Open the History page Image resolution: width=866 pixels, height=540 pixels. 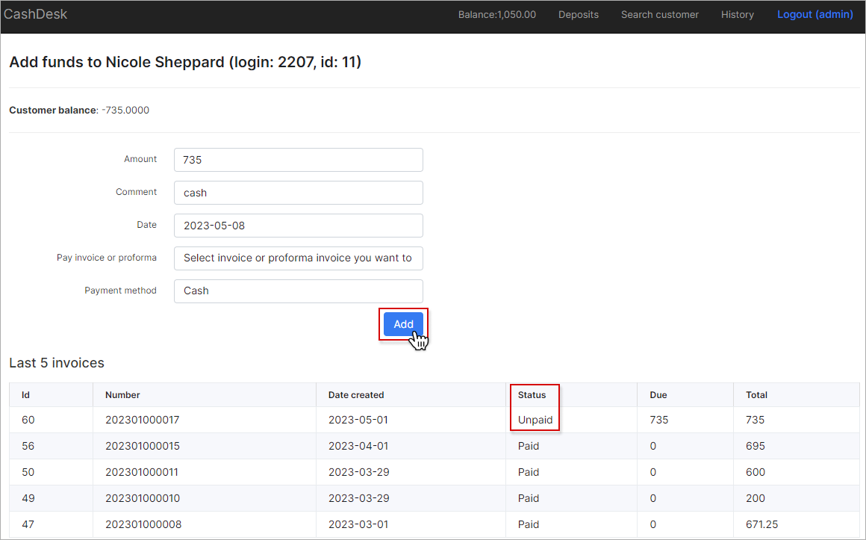[x=737, y=14]
